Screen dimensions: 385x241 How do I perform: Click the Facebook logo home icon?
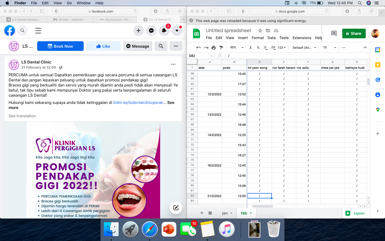coord(10,31)
